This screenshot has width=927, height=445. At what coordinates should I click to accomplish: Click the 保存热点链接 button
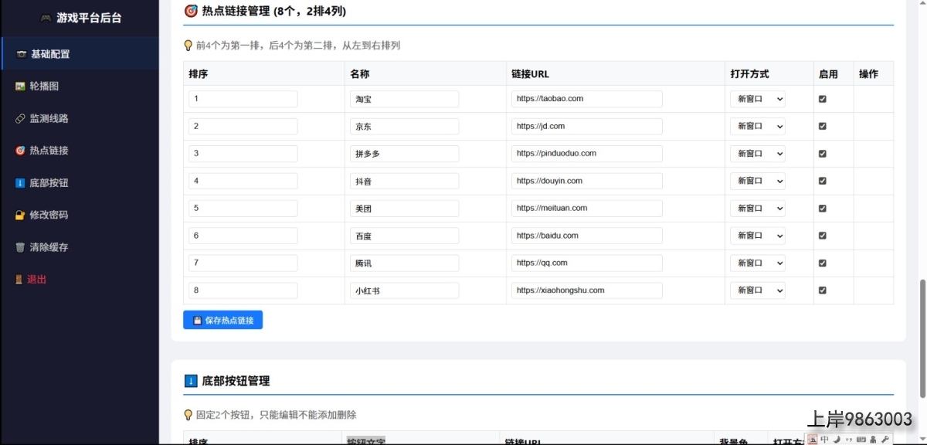[222, 320]
